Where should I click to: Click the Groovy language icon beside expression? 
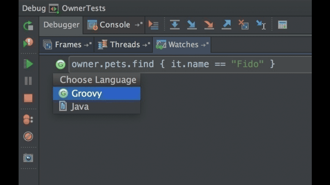61,64
